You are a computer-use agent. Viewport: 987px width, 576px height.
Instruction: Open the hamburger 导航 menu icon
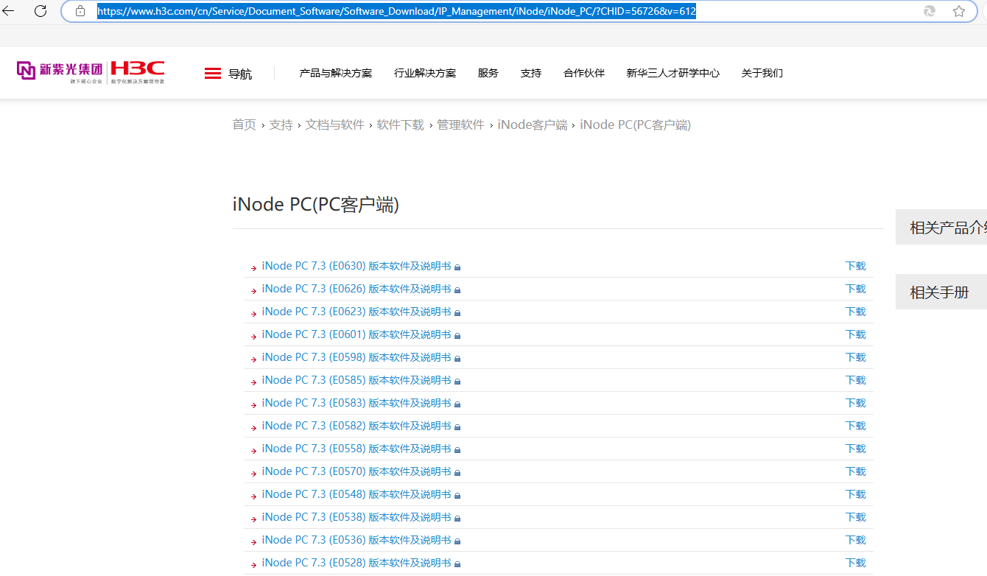point(213,73)
